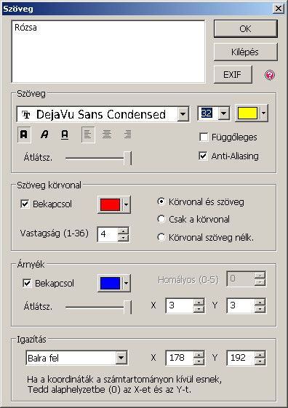Click the OK button
The width and height of the screenshot is (288, 408).
point(246,29)
